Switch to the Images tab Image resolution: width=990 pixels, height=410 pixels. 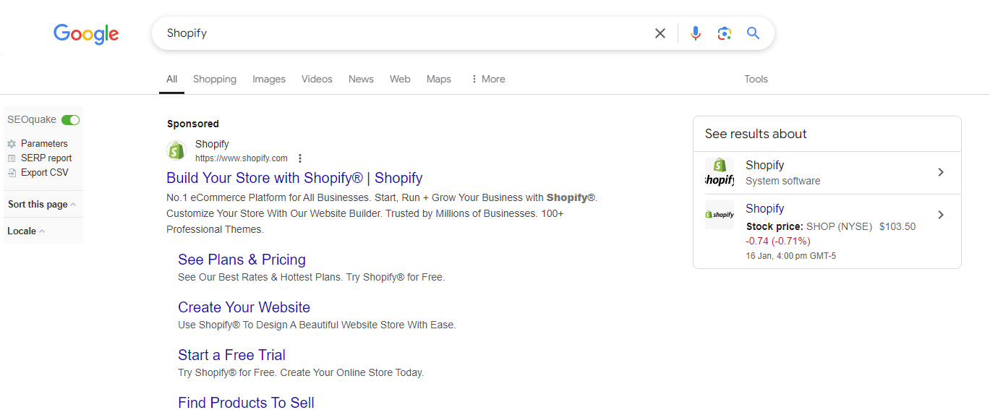coord(269,79)
